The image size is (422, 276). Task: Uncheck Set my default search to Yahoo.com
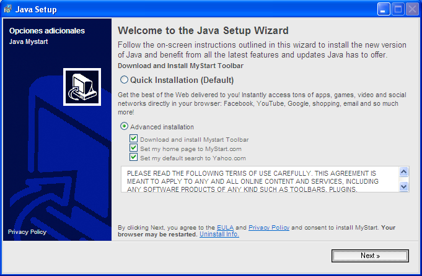click(x=133, y=157)
